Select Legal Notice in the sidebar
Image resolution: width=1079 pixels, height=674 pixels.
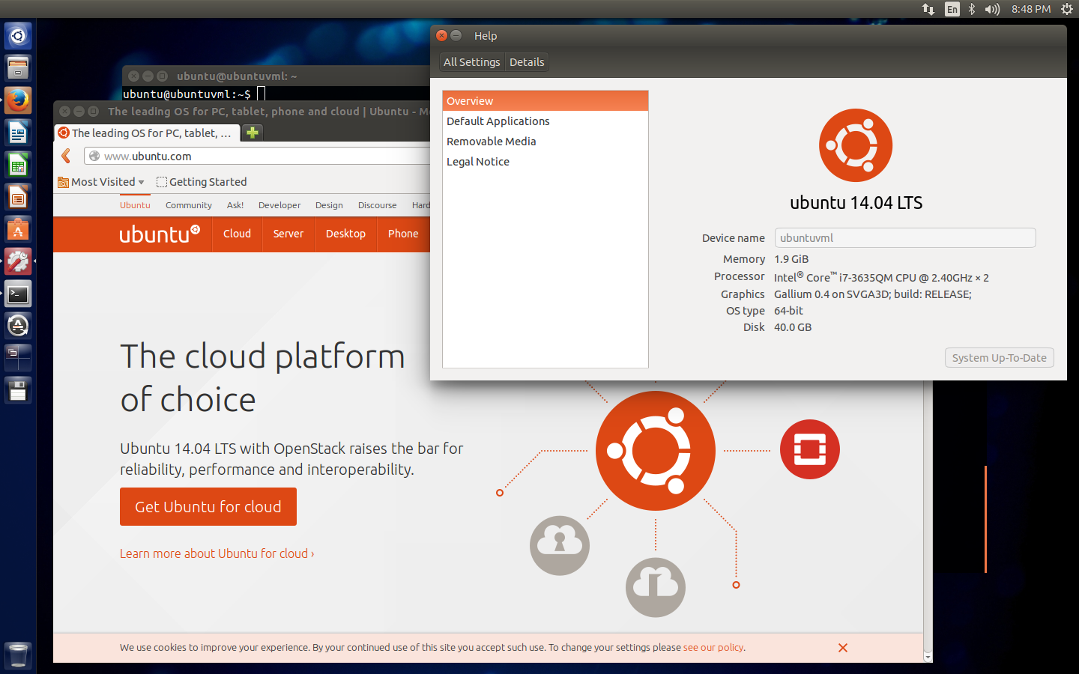pos(545,162)
